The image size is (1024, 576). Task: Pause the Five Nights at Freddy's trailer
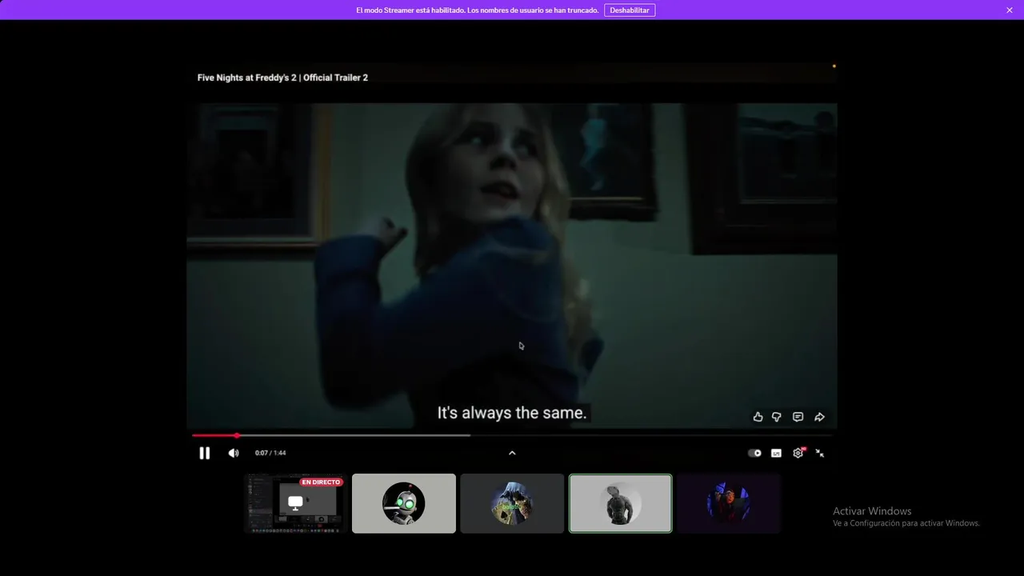[205, 453]
